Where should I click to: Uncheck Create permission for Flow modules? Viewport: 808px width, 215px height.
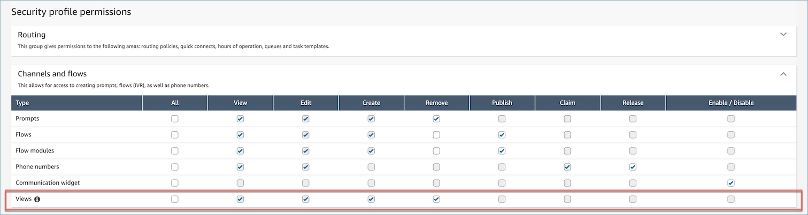371,151
